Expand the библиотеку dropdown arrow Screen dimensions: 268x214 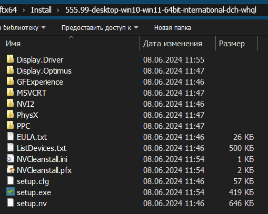[43, 27]
